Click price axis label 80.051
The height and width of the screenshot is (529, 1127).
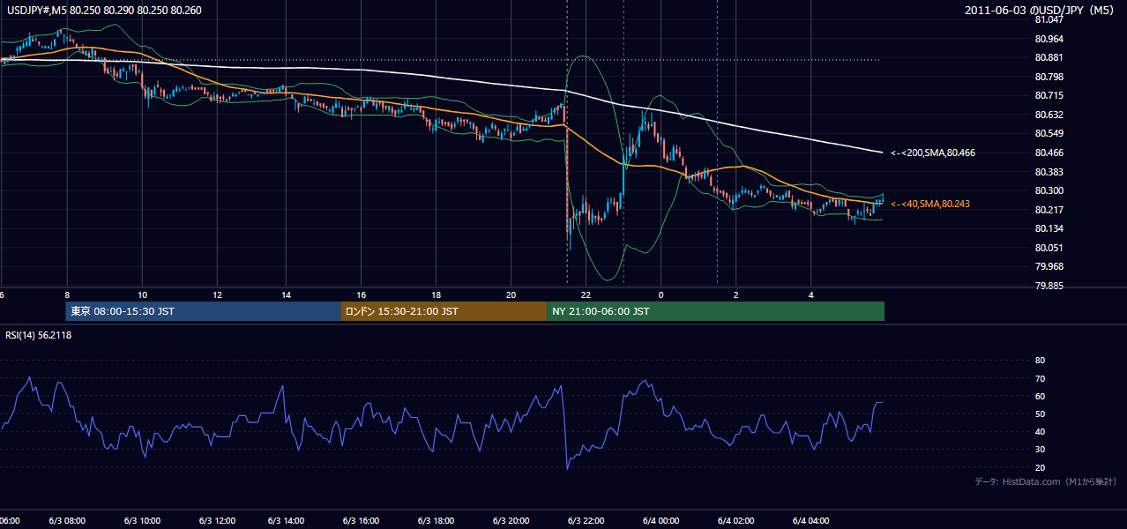pos(1048,248)
